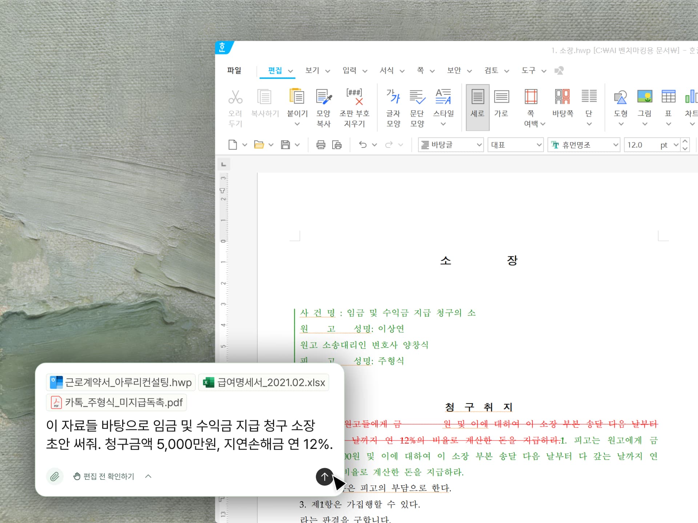The height and width of the screenshot is (523, 698).
Task: Insert a table using the 표 icon
Action: [668, 104]
